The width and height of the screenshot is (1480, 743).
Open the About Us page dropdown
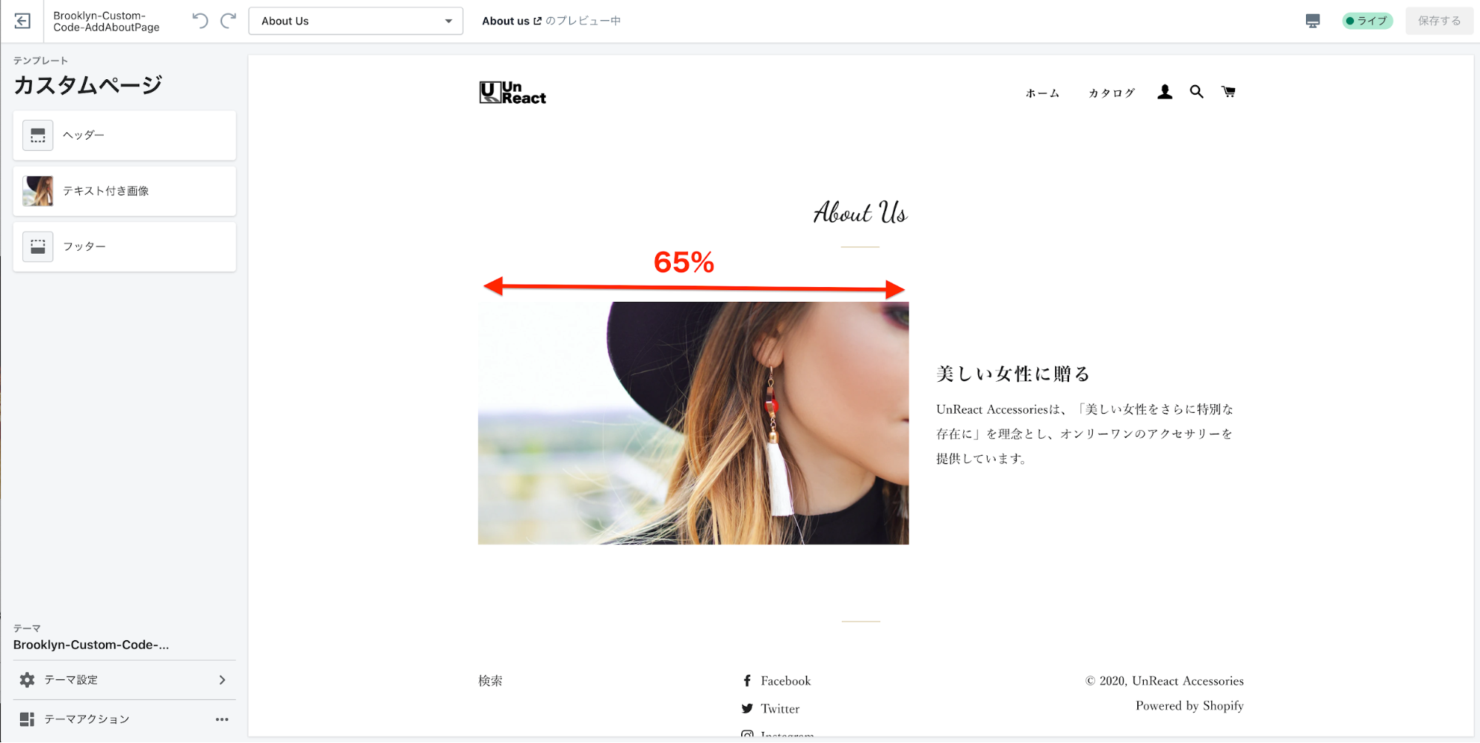(355, 21)
